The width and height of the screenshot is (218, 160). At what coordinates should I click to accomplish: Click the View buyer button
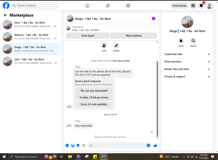coord(88,36)
